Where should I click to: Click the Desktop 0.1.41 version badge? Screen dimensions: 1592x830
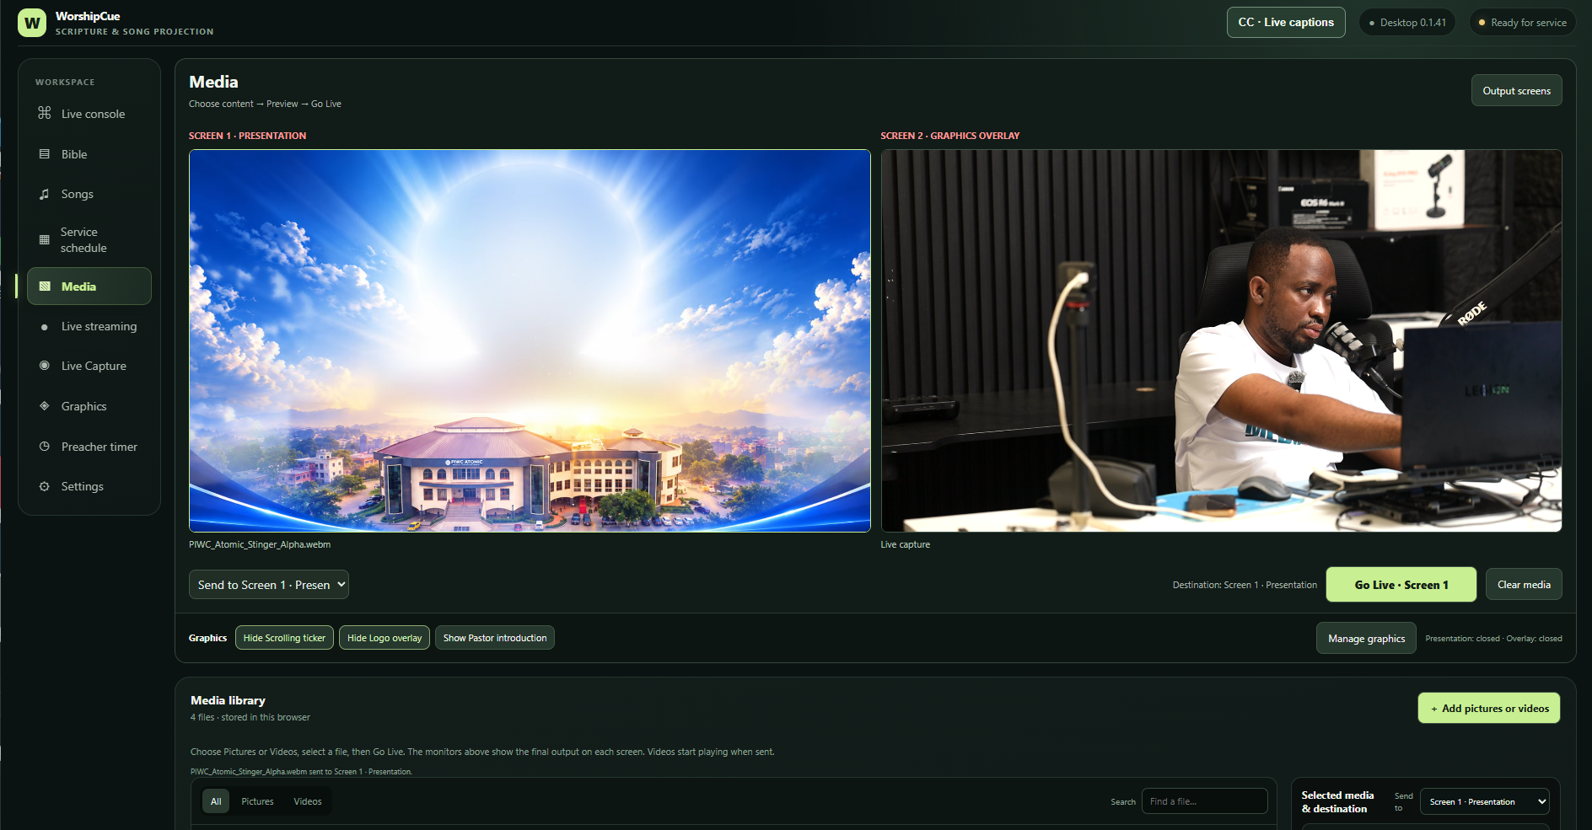click(1406, 23)
